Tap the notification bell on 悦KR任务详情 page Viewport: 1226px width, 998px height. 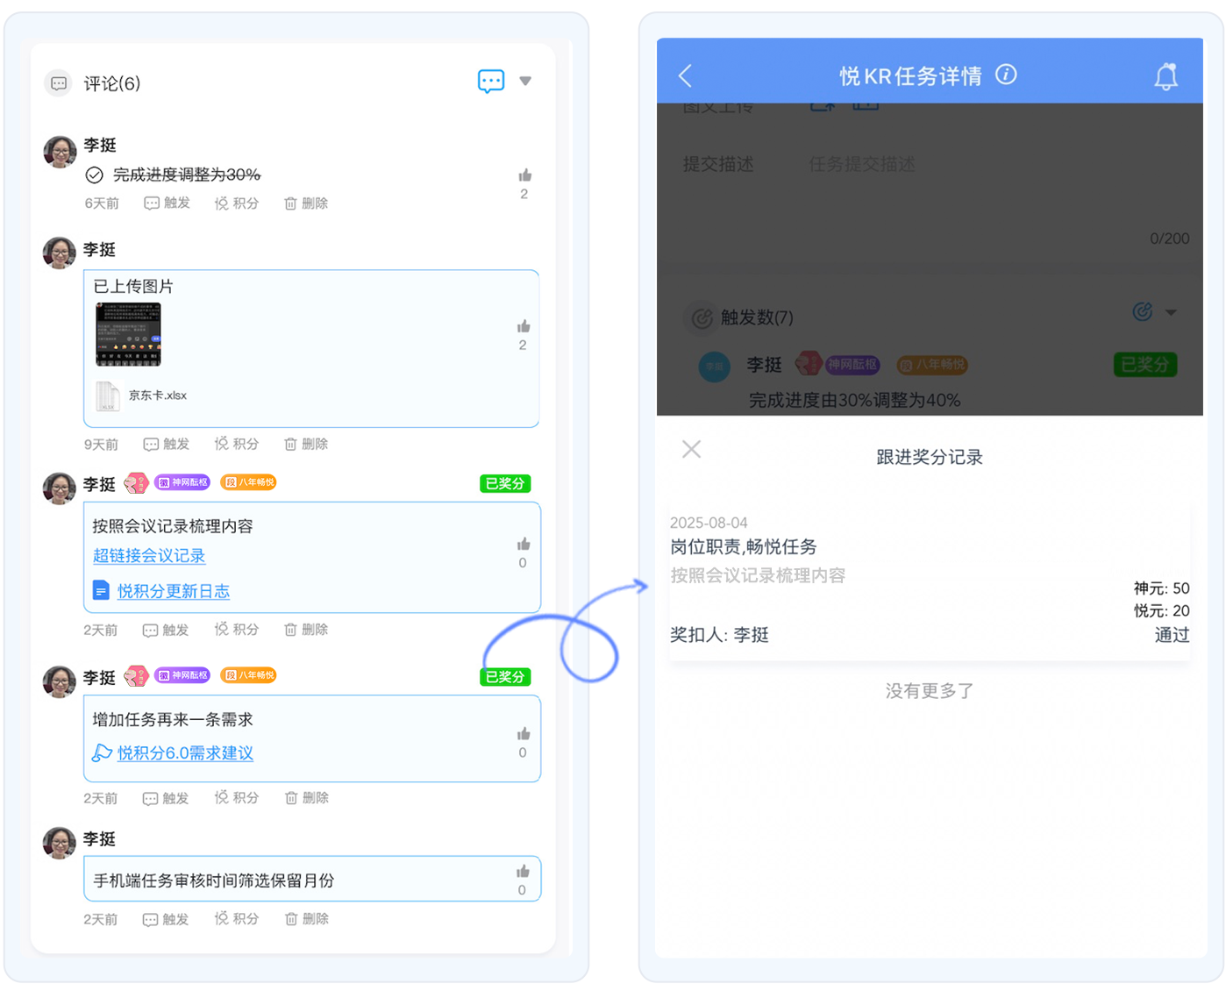pos(1166,76)
